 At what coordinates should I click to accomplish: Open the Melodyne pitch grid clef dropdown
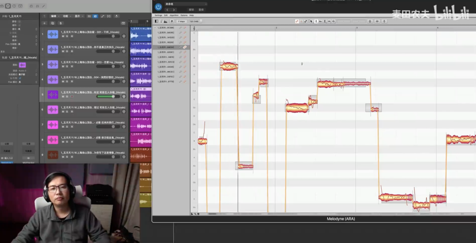[194, 28]
